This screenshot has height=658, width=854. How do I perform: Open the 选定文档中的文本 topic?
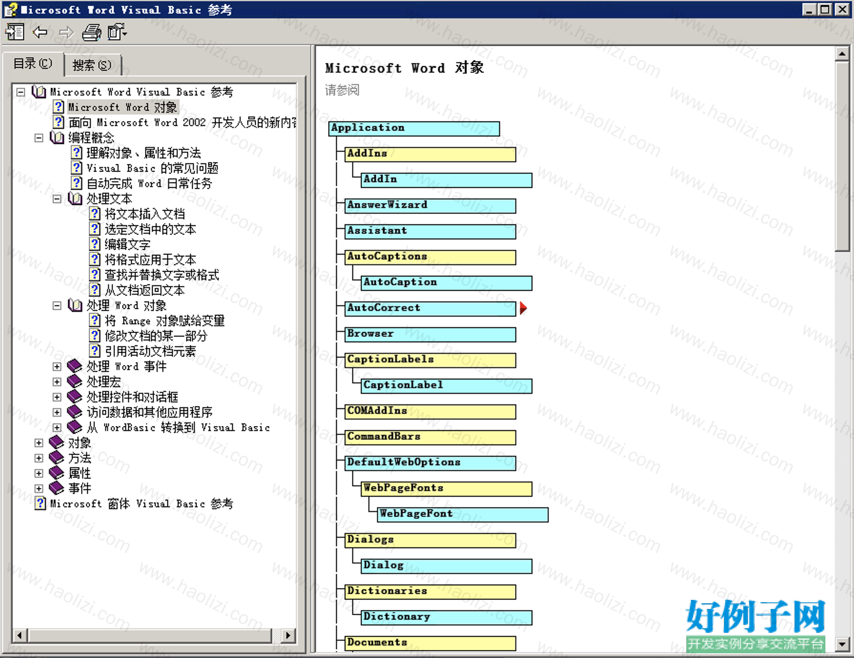[150, 229]
